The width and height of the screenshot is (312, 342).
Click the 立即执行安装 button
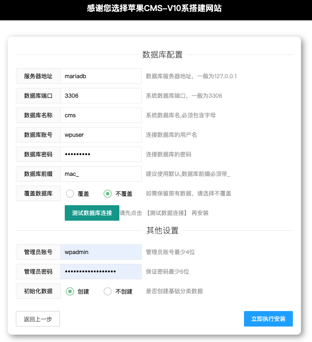268,319
